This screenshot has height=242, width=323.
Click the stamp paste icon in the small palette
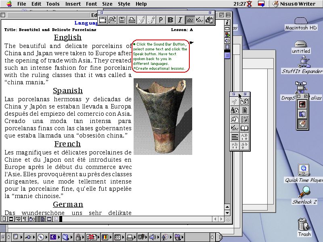pos(235,111)
